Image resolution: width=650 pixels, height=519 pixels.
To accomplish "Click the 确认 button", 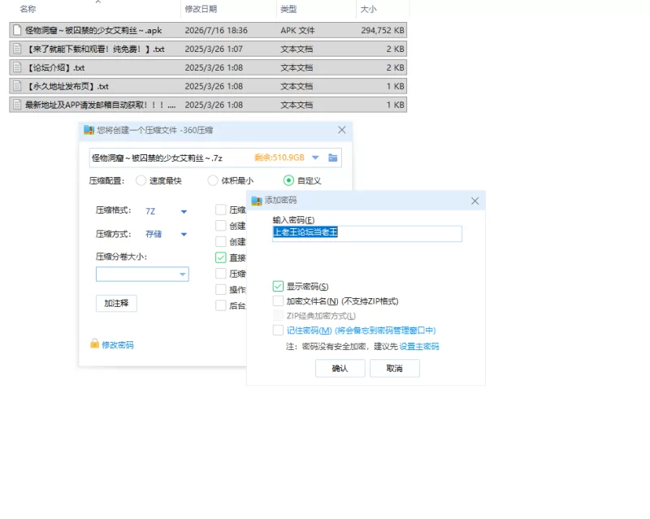I will tap(340, 368).
